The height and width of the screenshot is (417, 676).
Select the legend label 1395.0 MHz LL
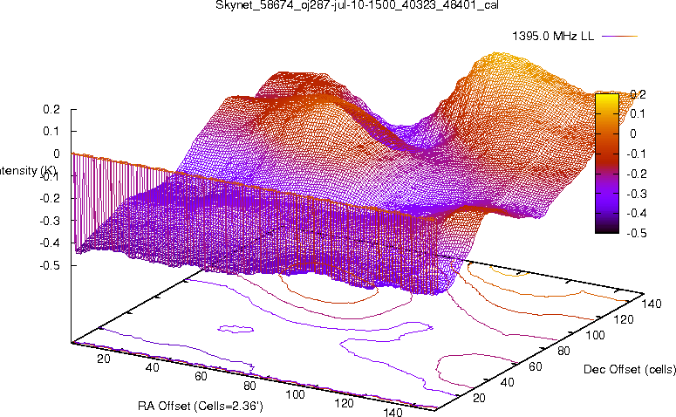click(553, 37)
